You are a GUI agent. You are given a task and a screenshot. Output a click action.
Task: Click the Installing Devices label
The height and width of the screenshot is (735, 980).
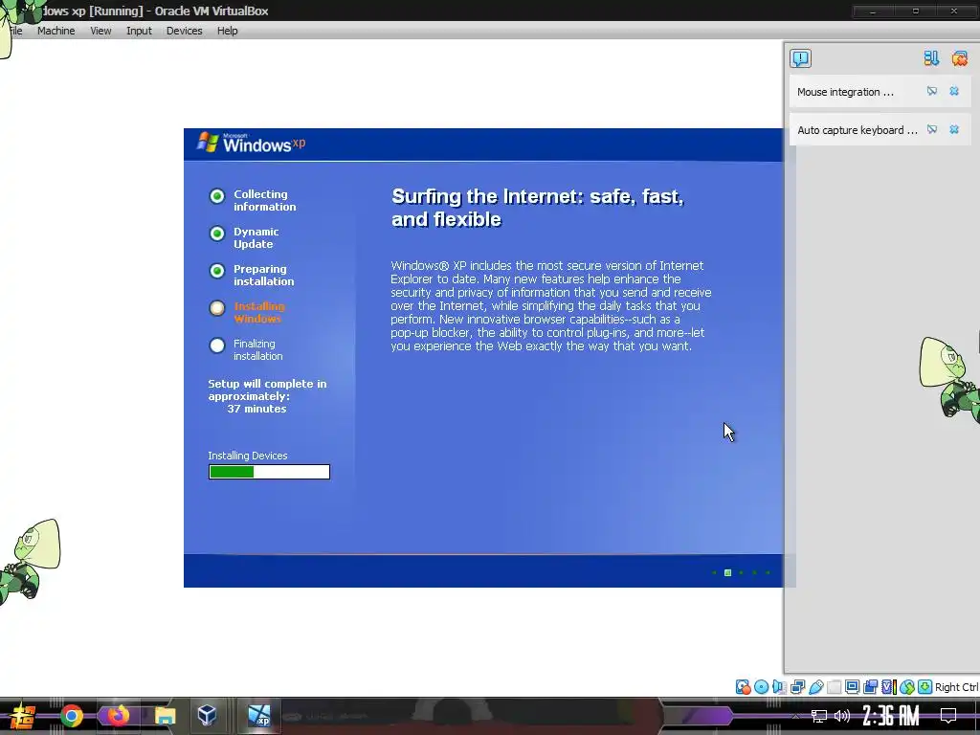tap(248, 456)
